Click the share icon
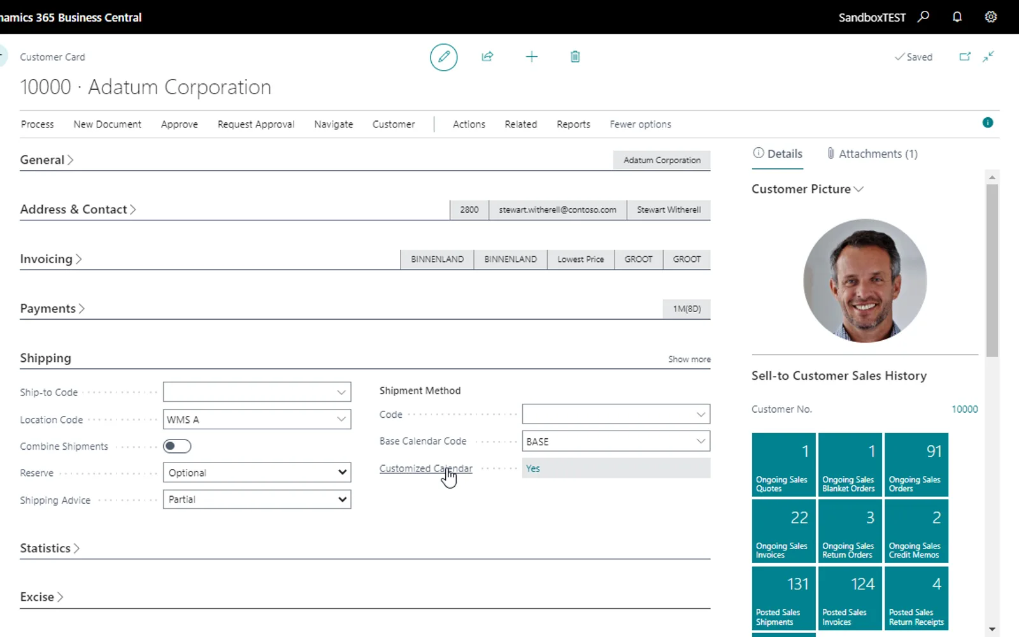Screen dimensions: 1019x637 [x=487, y=57]
